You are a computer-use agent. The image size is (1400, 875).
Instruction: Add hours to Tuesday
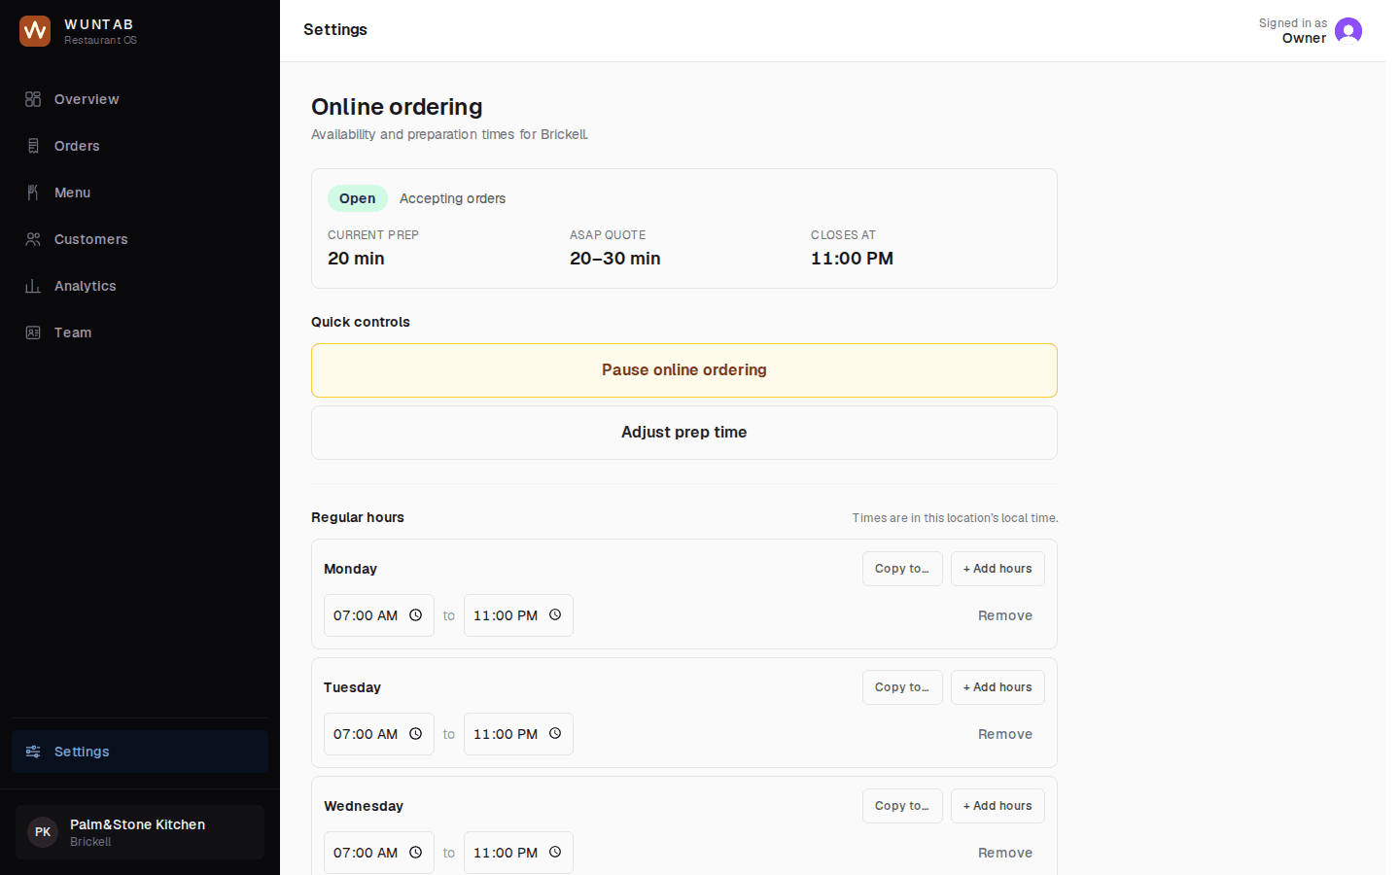click(997, 687)
